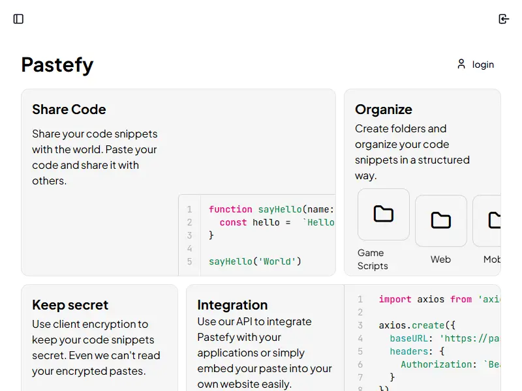The width and height of the screenshot is (522, 391).
Task: Select the Keep secret heading
Action: 70,305
